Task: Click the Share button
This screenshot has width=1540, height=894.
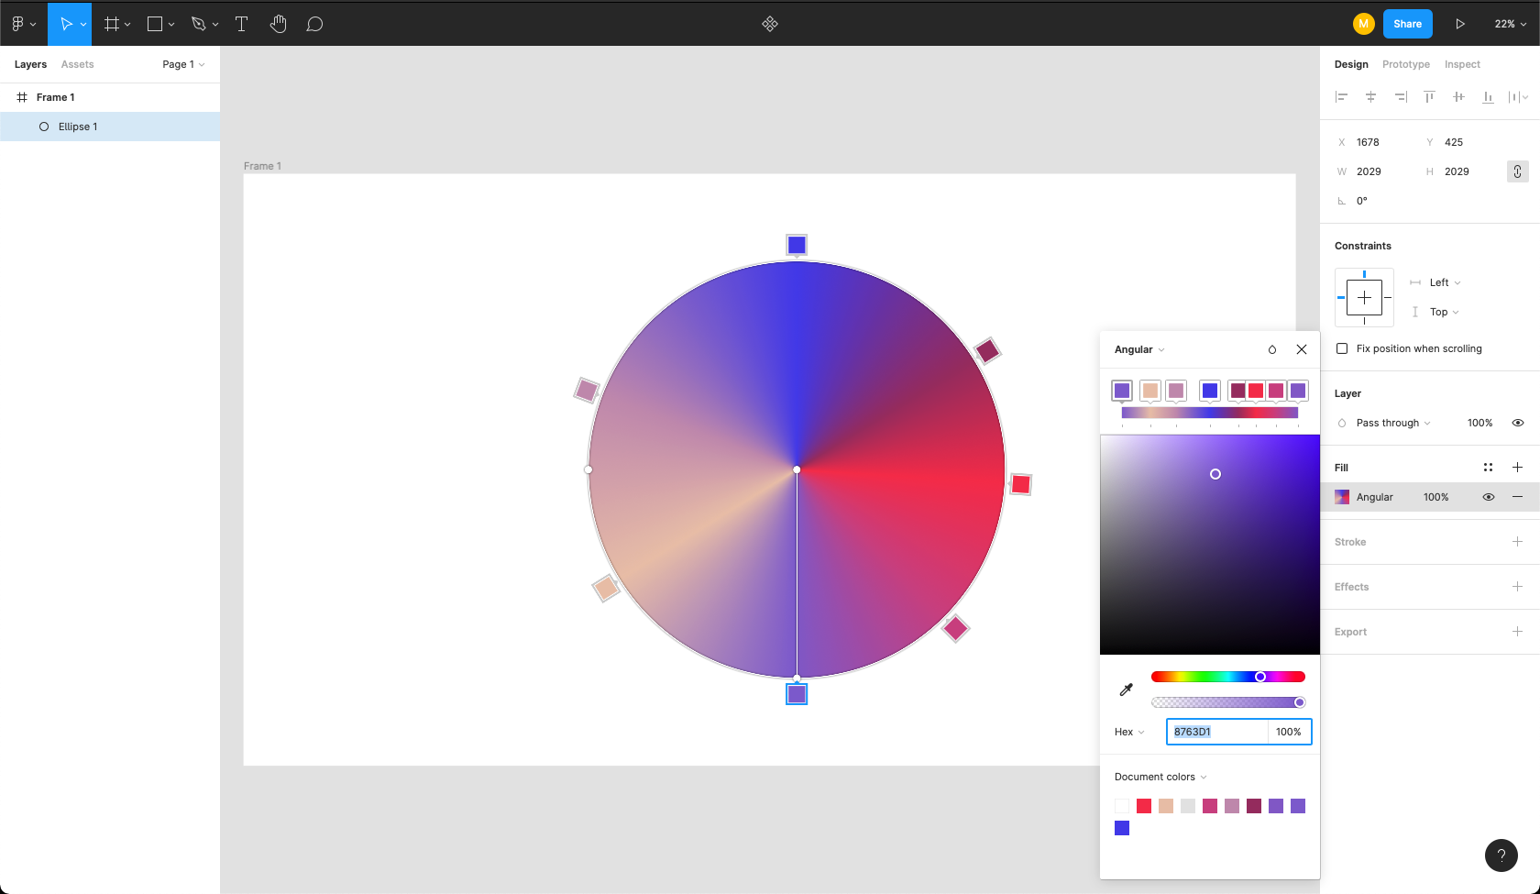Action: (x=1407, y=24)
